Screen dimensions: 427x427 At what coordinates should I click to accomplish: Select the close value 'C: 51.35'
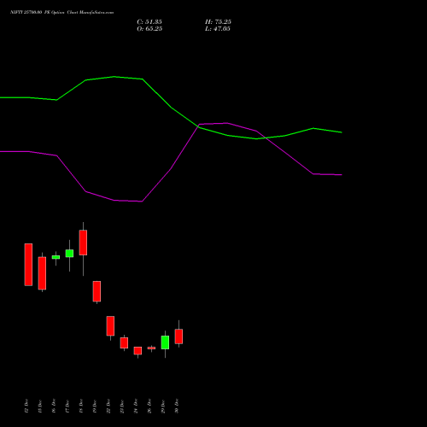149,22
